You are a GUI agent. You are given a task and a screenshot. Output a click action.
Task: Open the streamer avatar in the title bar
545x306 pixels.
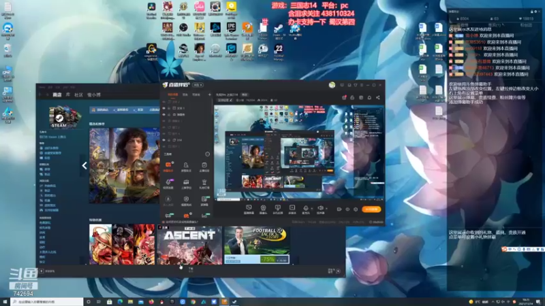tap(332, 85)
